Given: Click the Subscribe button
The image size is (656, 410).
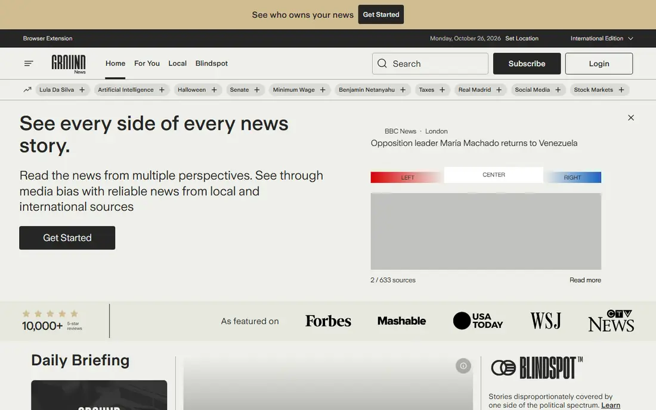Looking at the screenshot, I should [x=527, y=64].
